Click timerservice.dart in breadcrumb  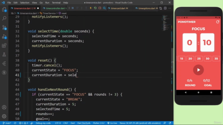[28, 13]
